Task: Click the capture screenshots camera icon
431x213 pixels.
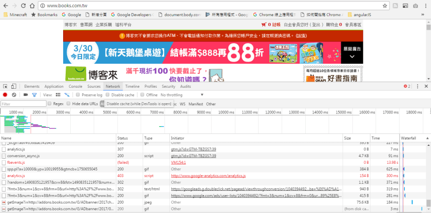Action: point(25,95)
